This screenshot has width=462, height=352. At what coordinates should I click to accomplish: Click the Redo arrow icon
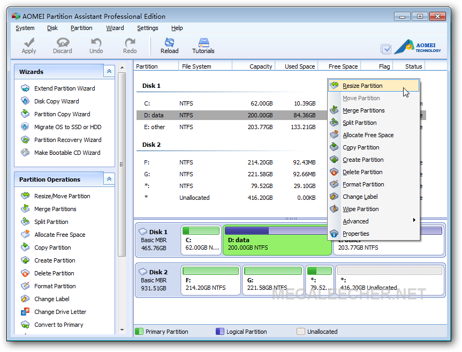click(x=130, y=42)
